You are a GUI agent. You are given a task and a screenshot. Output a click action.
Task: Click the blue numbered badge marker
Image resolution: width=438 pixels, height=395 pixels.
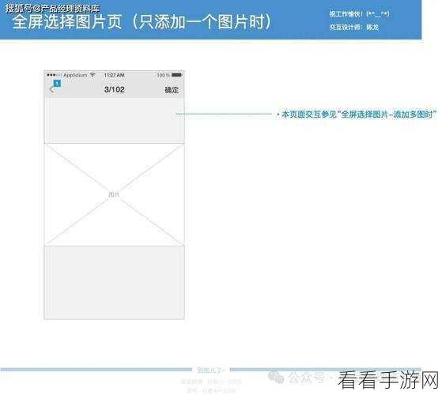(x=57, y=83)
